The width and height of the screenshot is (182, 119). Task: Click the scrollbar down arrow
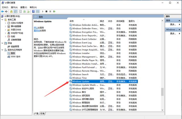coord(162,110)
